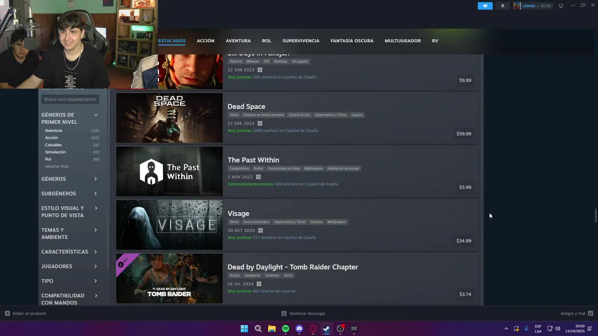598x336 pixels.
Task: Select the SUPERVIVENCIA category tab
Action: coord(301,41)
